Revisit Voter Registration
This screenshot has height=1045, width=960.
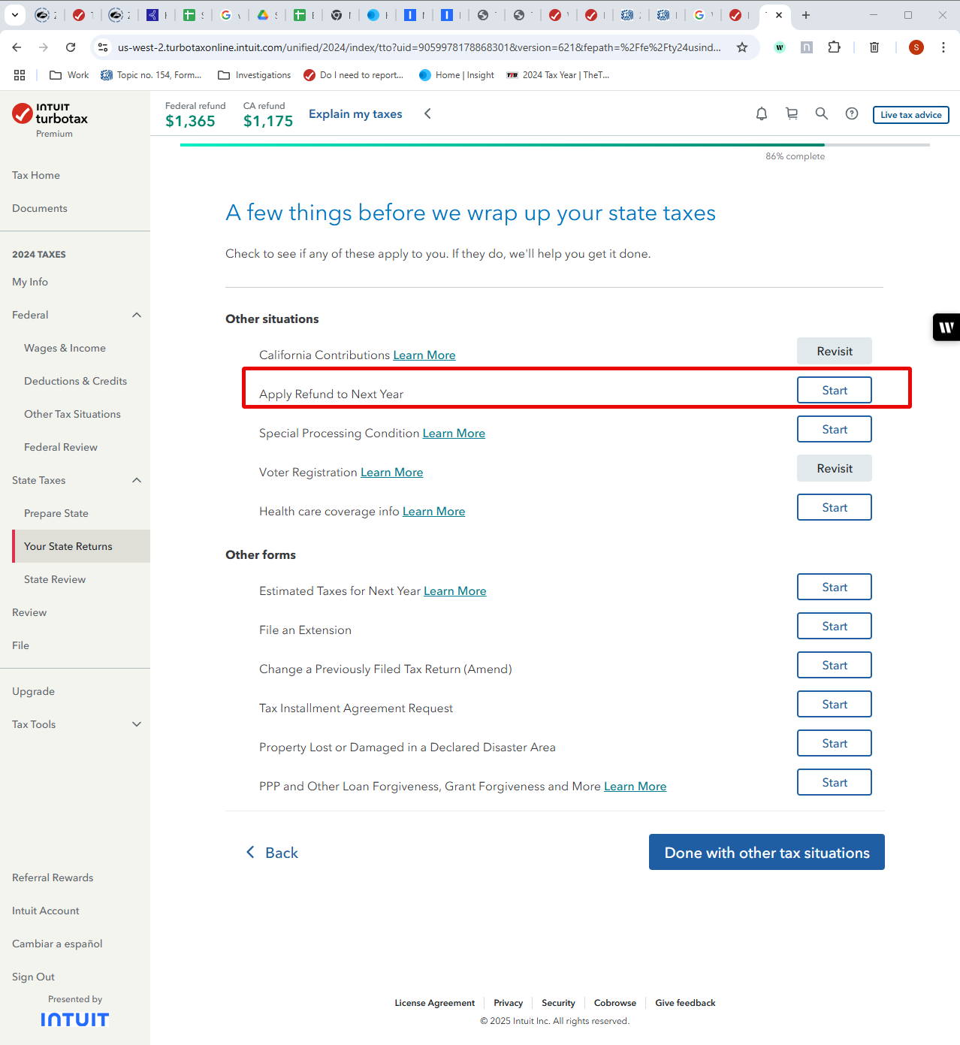835,468
